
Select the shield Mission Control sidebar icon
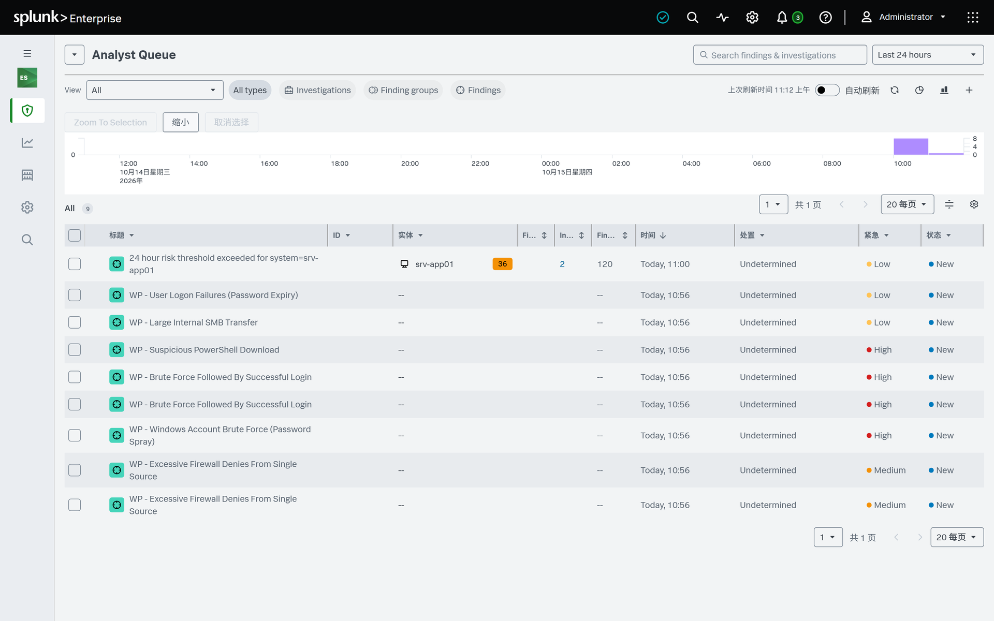pos(27,110)
